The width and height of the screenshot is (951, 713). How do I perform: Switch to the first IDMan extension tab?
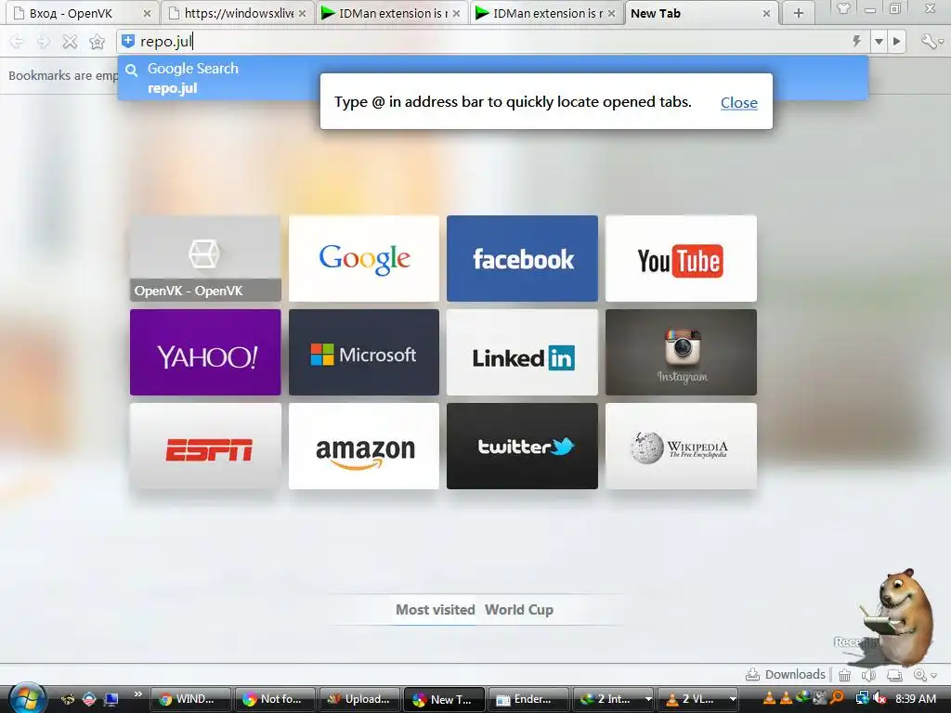point(391,13)
